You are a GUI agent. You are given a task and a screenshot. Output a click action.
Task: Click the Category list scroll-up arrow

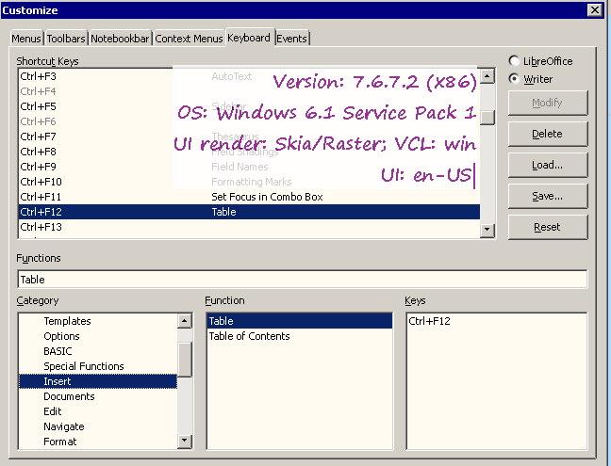[x=184, y=321]
